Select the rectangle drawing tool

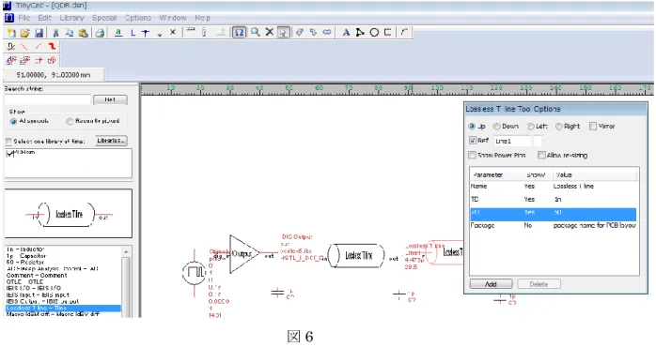388,33
